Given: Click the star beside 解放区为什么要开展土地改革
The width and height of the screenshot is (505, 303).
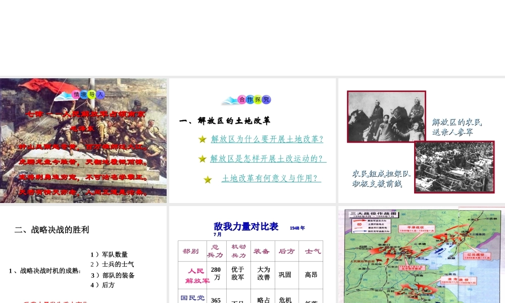Looking at the screenshot, I should pyautogui.click(x=203, y=139).
